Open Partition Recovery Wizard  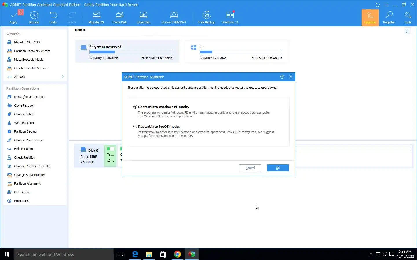pyautogui.click(x=32, y=51)
